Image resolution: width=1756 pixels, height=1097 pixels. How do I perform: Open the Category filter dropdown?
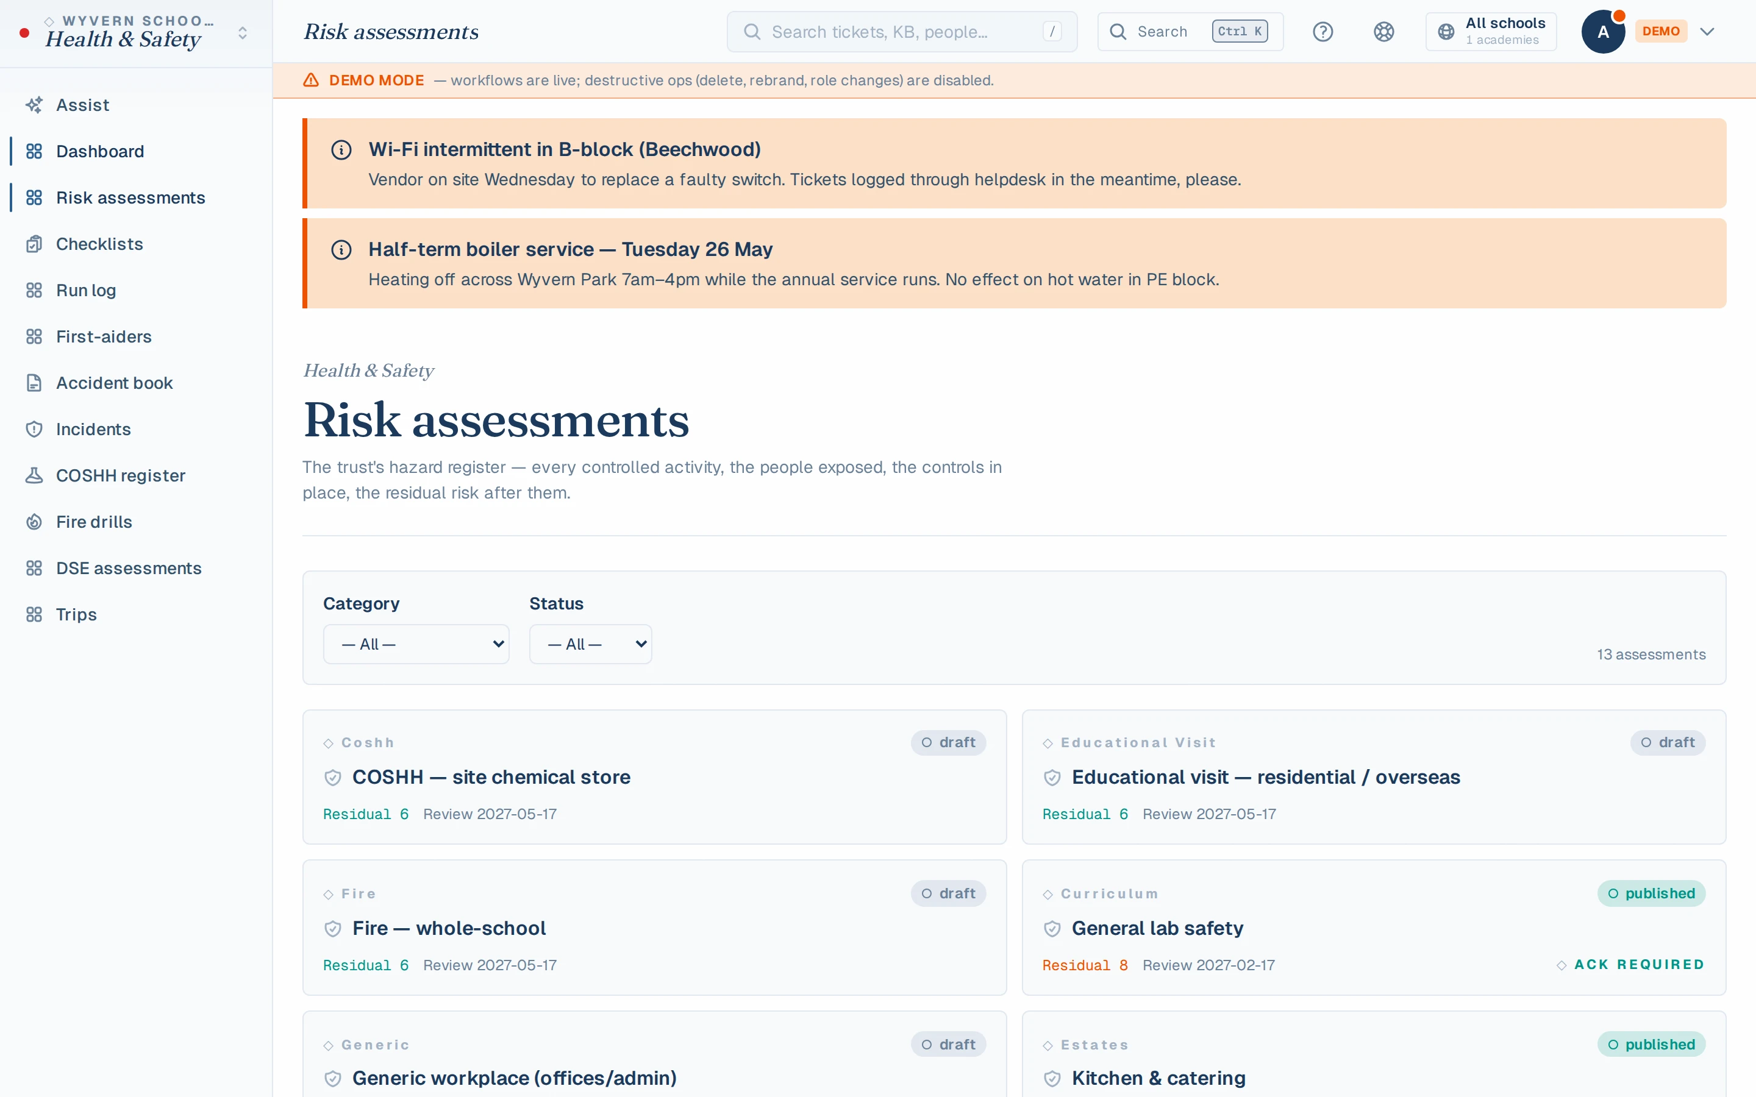point(416,644)
